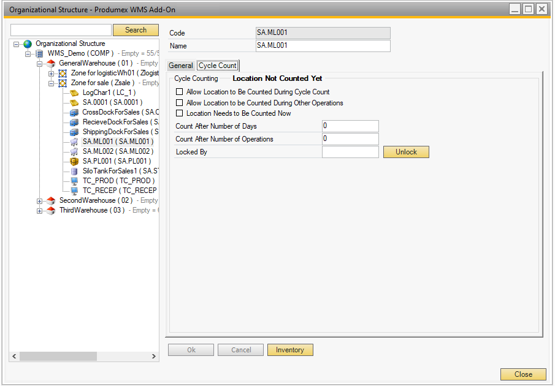
Task: Click the WMS_Demo company building icon
Action: (39, 54)
